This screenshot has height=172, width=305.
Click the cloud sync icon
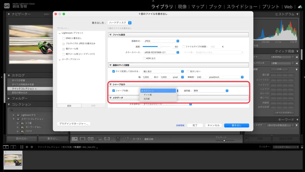(x=299, y=7)
